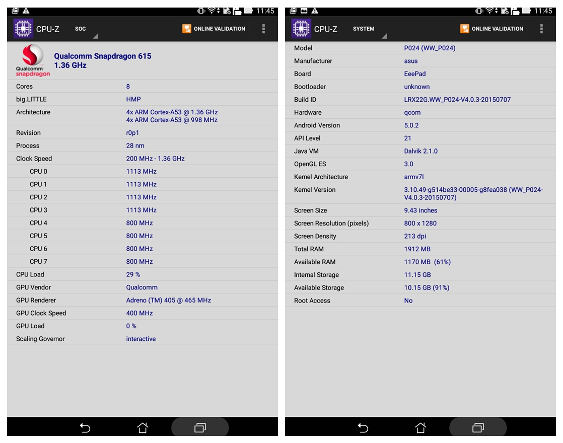
Task: Select Build ID 'LRX22G.WW_P024-V4.0.3-20150707'
Action: pos(457,100)
